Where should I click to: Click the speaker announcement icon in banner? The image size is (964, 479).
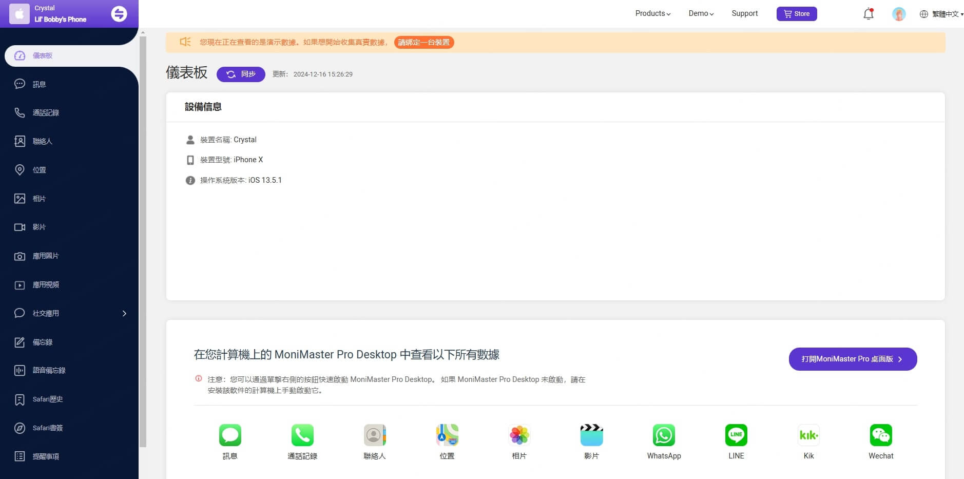coord(185,42)
